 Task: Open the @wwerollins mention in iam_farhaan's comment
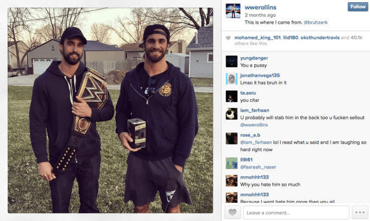point(254,125)
